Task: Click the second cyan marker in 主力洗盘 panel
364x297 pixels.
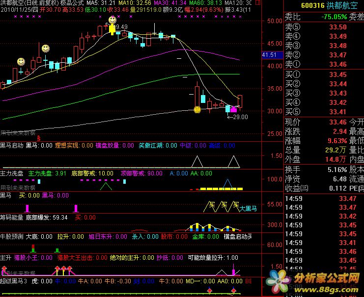Action: 124,181
